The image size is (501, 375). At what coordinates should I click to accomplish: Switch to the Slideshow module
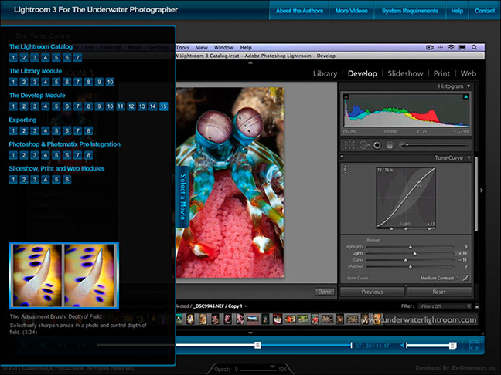pos(405,73)
